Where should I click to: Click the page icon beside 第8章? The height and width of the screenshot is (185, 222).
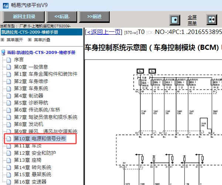point(9,124)
